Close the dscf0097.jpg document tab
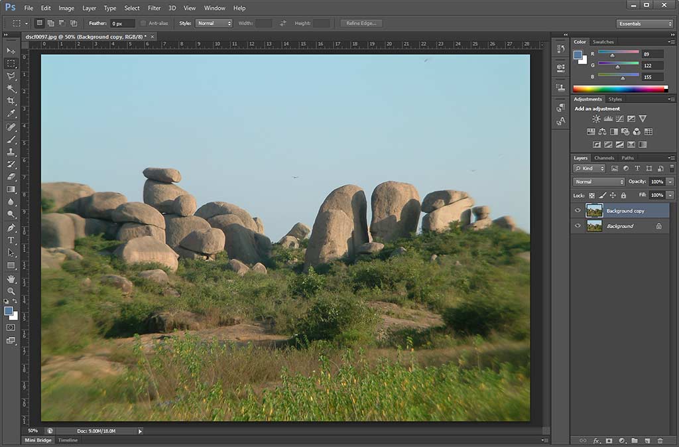This screenshot has height=447, width=679. tap(152, 37)
